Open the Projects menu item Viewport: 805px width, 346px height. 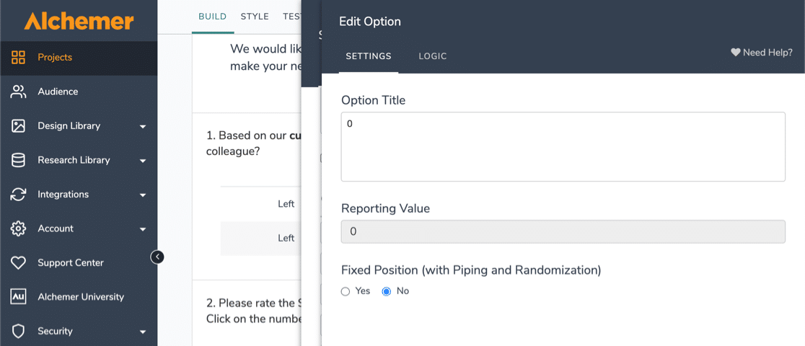(x=79, y=58)
